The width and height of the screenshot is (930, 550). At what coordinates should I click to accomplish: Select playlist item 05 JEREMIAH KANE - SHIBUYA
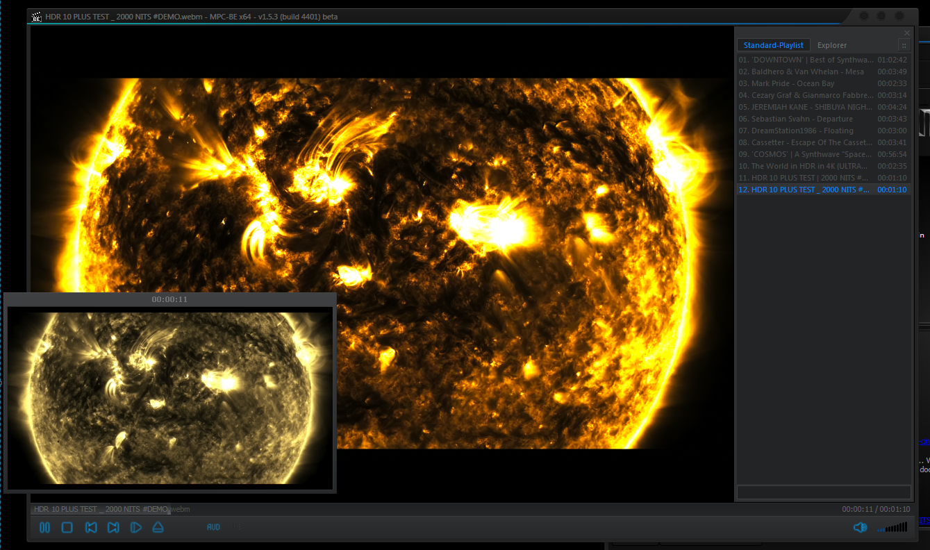pos(823,107)
